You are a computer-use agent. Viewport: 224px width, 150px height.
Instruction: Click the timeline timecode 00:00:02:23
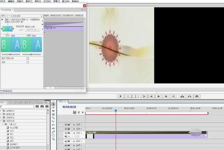[69, 107]
